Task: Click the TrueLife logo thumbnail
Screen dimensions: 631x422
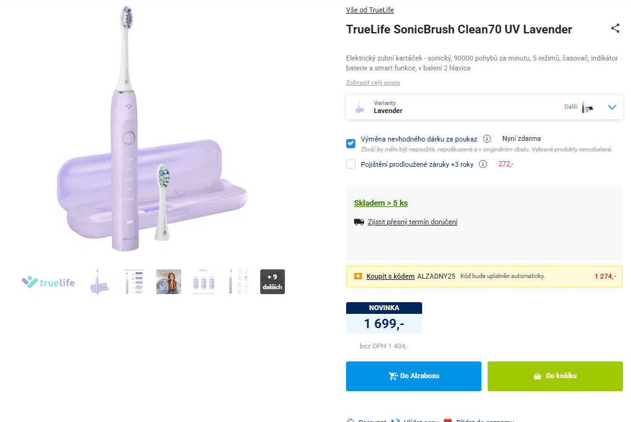Action: (48, 282)
